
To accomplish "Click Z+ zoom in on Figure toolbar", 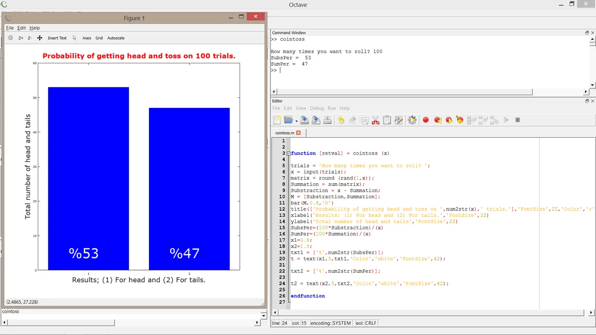I will tap(20, 38).
